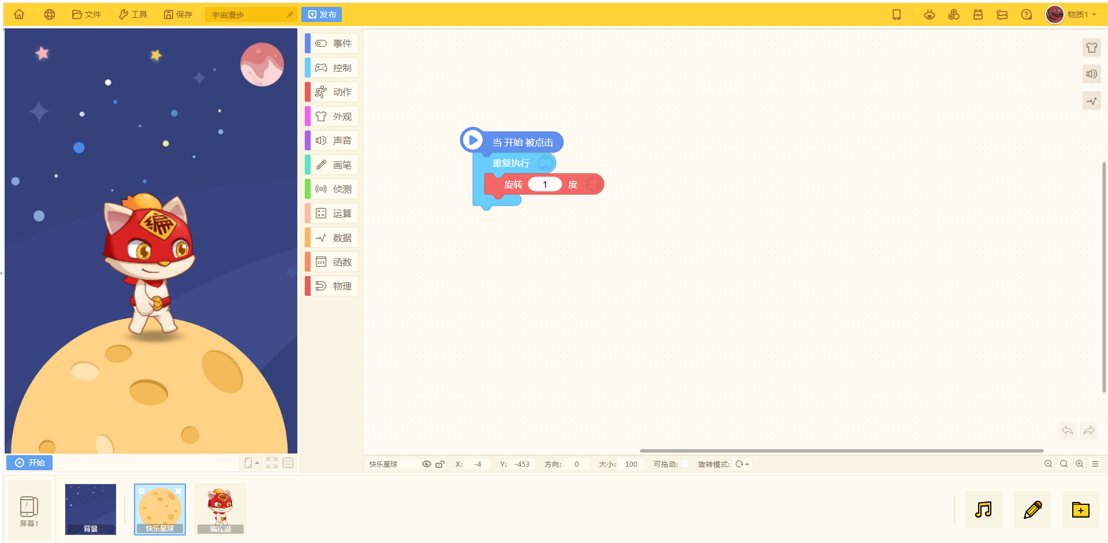This screenshot has width=1108, height=543.
Task: Open settings gear on 快乐星球 sprite
Action: tap(141, 491)
